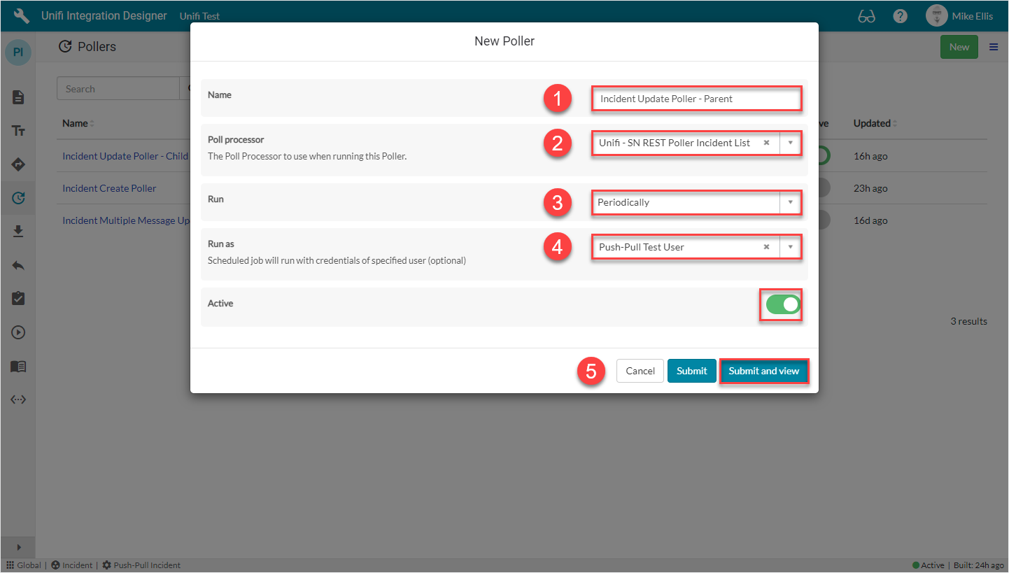Click the download arrow icon in the sidebar
This screenshot has width=1009, height=573.
click(x=17, y=231)
